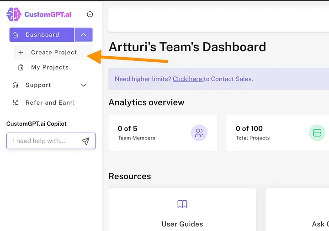
Task: Click the sidebar collapse circle icon
Action: click(x=90, y=14)
